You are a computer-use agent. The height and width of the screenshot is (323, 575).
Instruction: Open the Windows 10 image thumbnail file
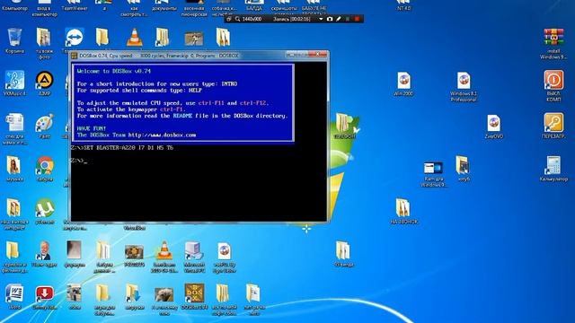tap(433, 168)
